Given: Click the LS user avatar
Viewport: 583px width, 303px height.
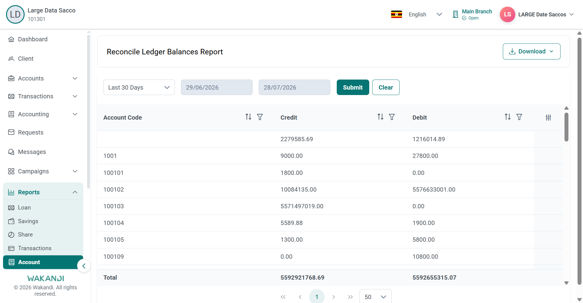Looking at the screenshot, I should click(x=507, y=14).
